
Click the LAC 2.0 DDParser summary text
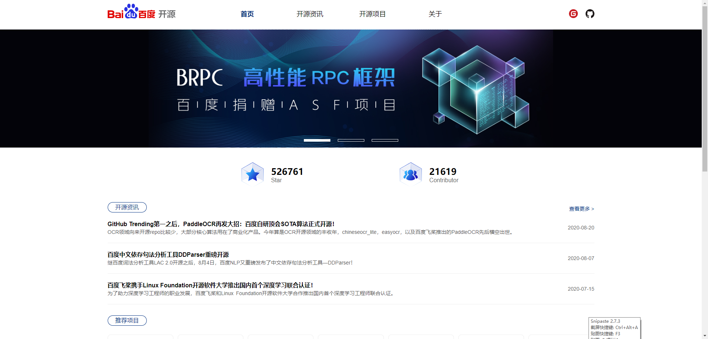tap(230, 263)
